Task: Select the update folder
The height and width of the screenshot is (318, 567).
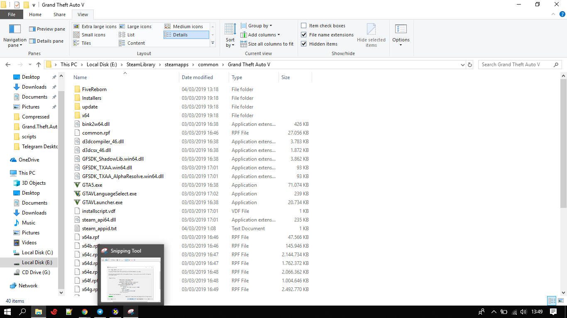Action: (90, 107)
